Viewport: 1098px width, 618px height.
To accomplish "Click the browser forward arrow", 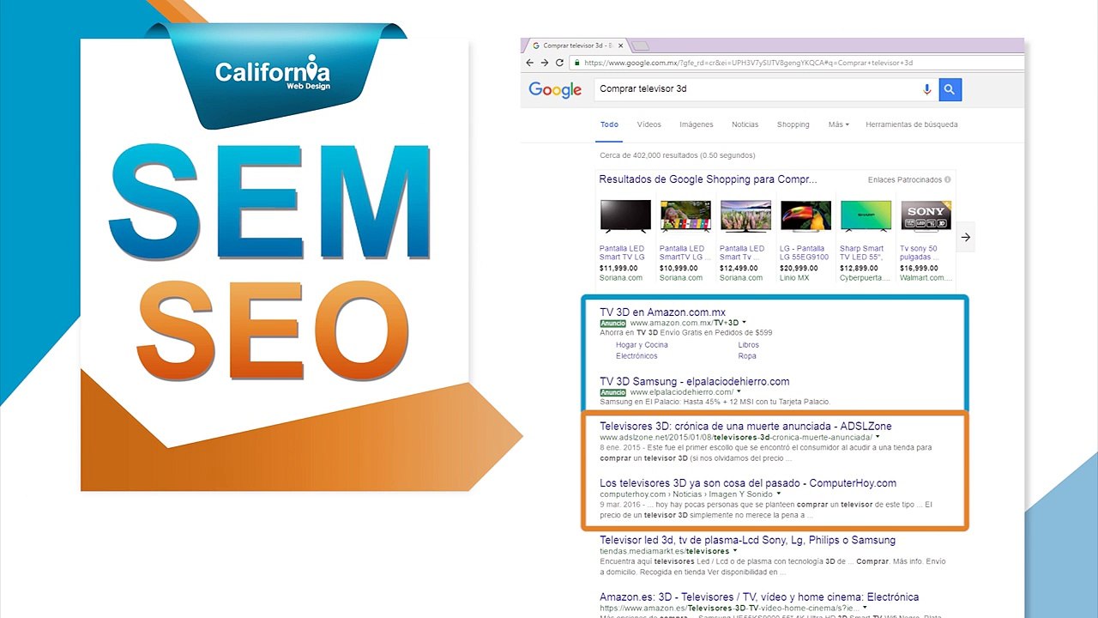I will (x=545, y=63).
